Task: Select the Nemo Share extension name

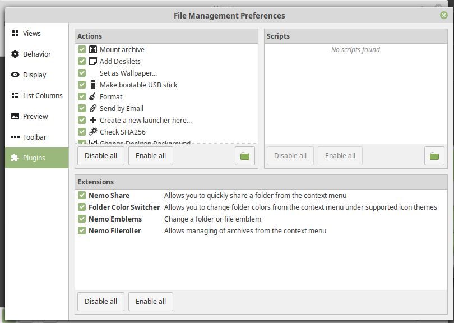Action: (109, 195)
